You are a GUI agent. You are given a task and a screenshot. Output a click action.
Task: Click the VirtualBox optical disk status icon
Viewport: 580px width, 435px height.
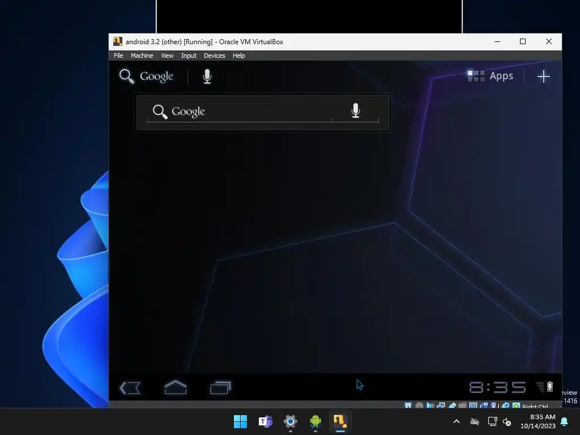pyautogui.click(x=419, y=406)
